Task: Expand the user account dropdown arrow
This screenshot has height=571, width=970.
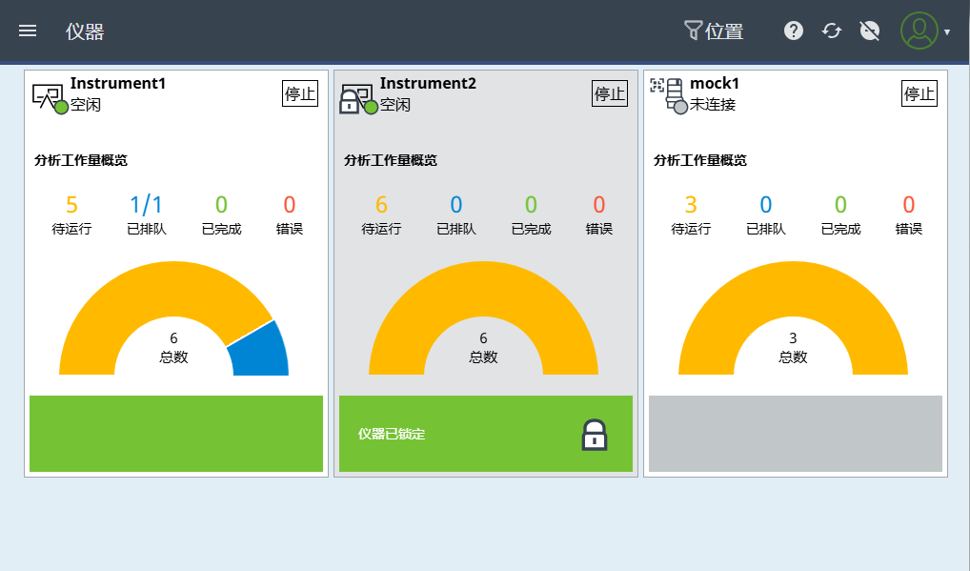Action: (946, 31)
